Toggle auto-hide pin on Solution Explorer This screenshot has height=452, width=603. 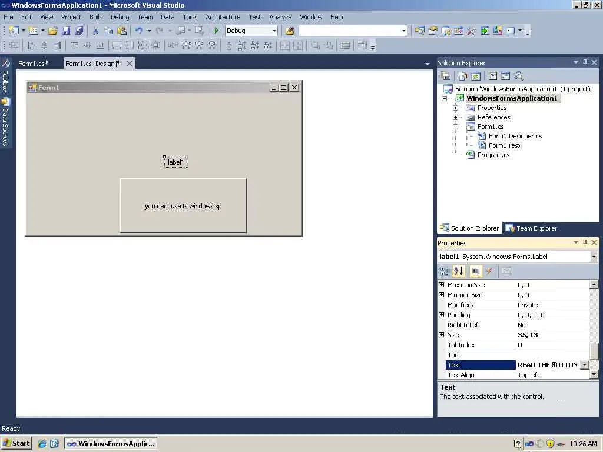[585, 62]
